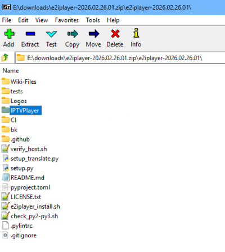Click the verify_host.sh file icon

pos(6,148)
